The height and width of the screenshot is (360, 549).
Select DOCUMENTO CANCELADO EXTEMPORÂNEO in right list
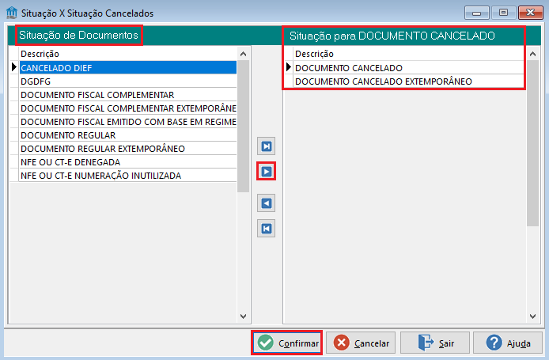click(409, 81)
